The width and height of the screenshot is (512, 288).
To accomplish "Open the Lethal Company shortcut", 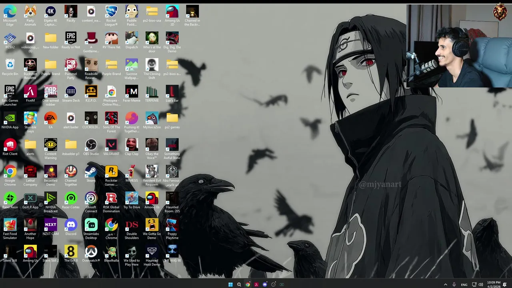I will (x=30, y=176).
